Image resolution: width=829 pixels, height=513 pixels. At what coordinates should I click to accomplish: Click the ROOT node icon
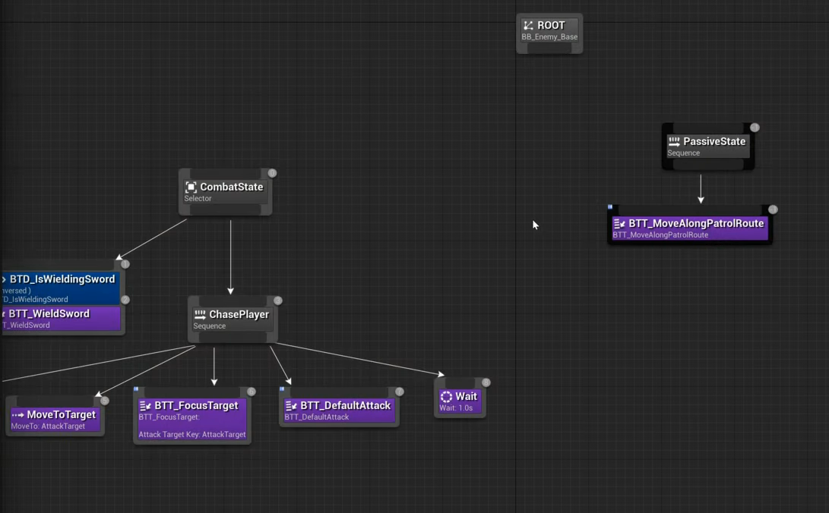[x=528, y=26]
